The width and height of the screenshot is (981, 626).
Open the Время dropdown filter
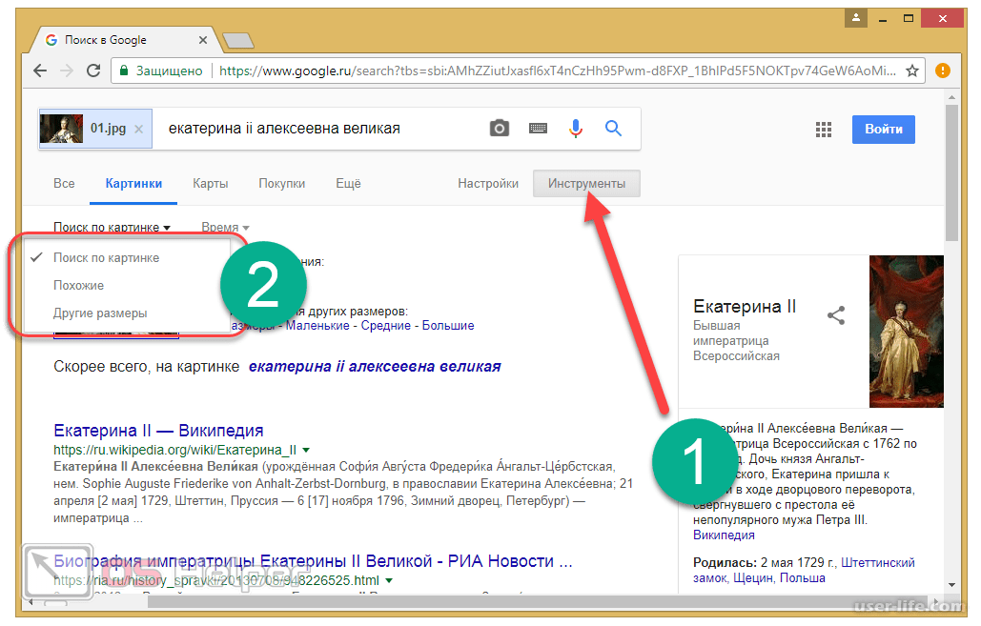coord(225,227)
